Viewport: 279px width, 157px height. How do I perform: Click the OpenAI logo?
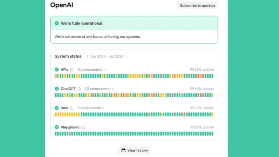pyautogui.click(x=62, y=5)
